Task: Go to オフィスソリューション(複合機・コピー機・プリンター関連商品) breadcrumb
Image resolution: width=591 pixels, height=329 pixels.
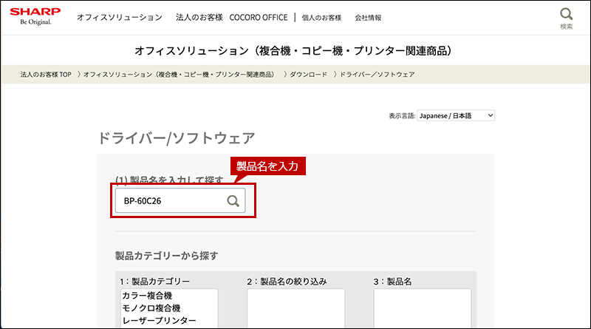Action: (180, 75)
